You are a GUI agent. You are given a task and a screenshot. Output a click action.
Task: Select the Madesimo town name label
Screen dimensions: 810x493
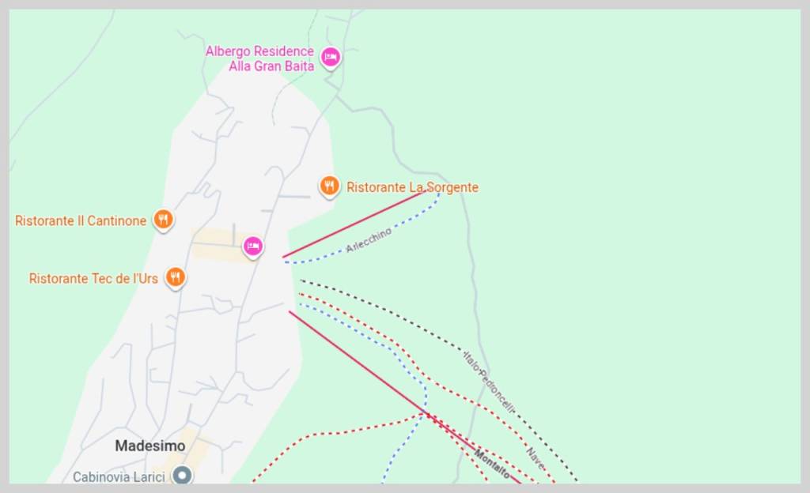tap(150, 446)
